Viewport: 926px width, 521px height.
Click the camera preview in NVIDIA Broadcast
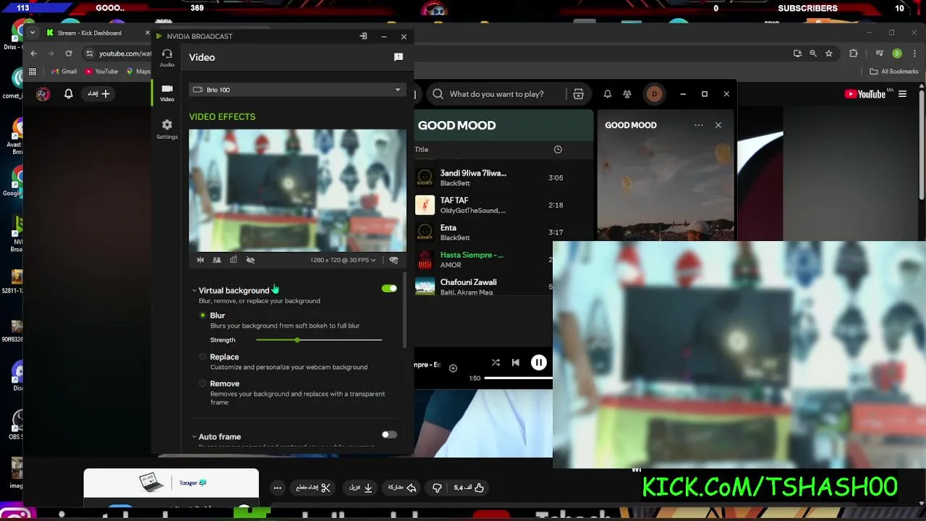297,190
